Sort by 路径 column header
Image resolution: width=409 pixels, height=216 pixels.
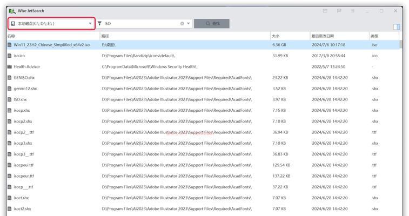click(x=185, y=36)
